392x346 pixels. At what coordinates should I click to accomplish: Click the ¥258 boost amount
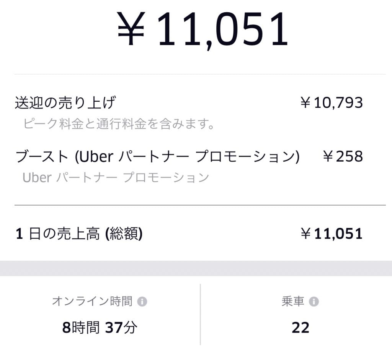(343, 156)
